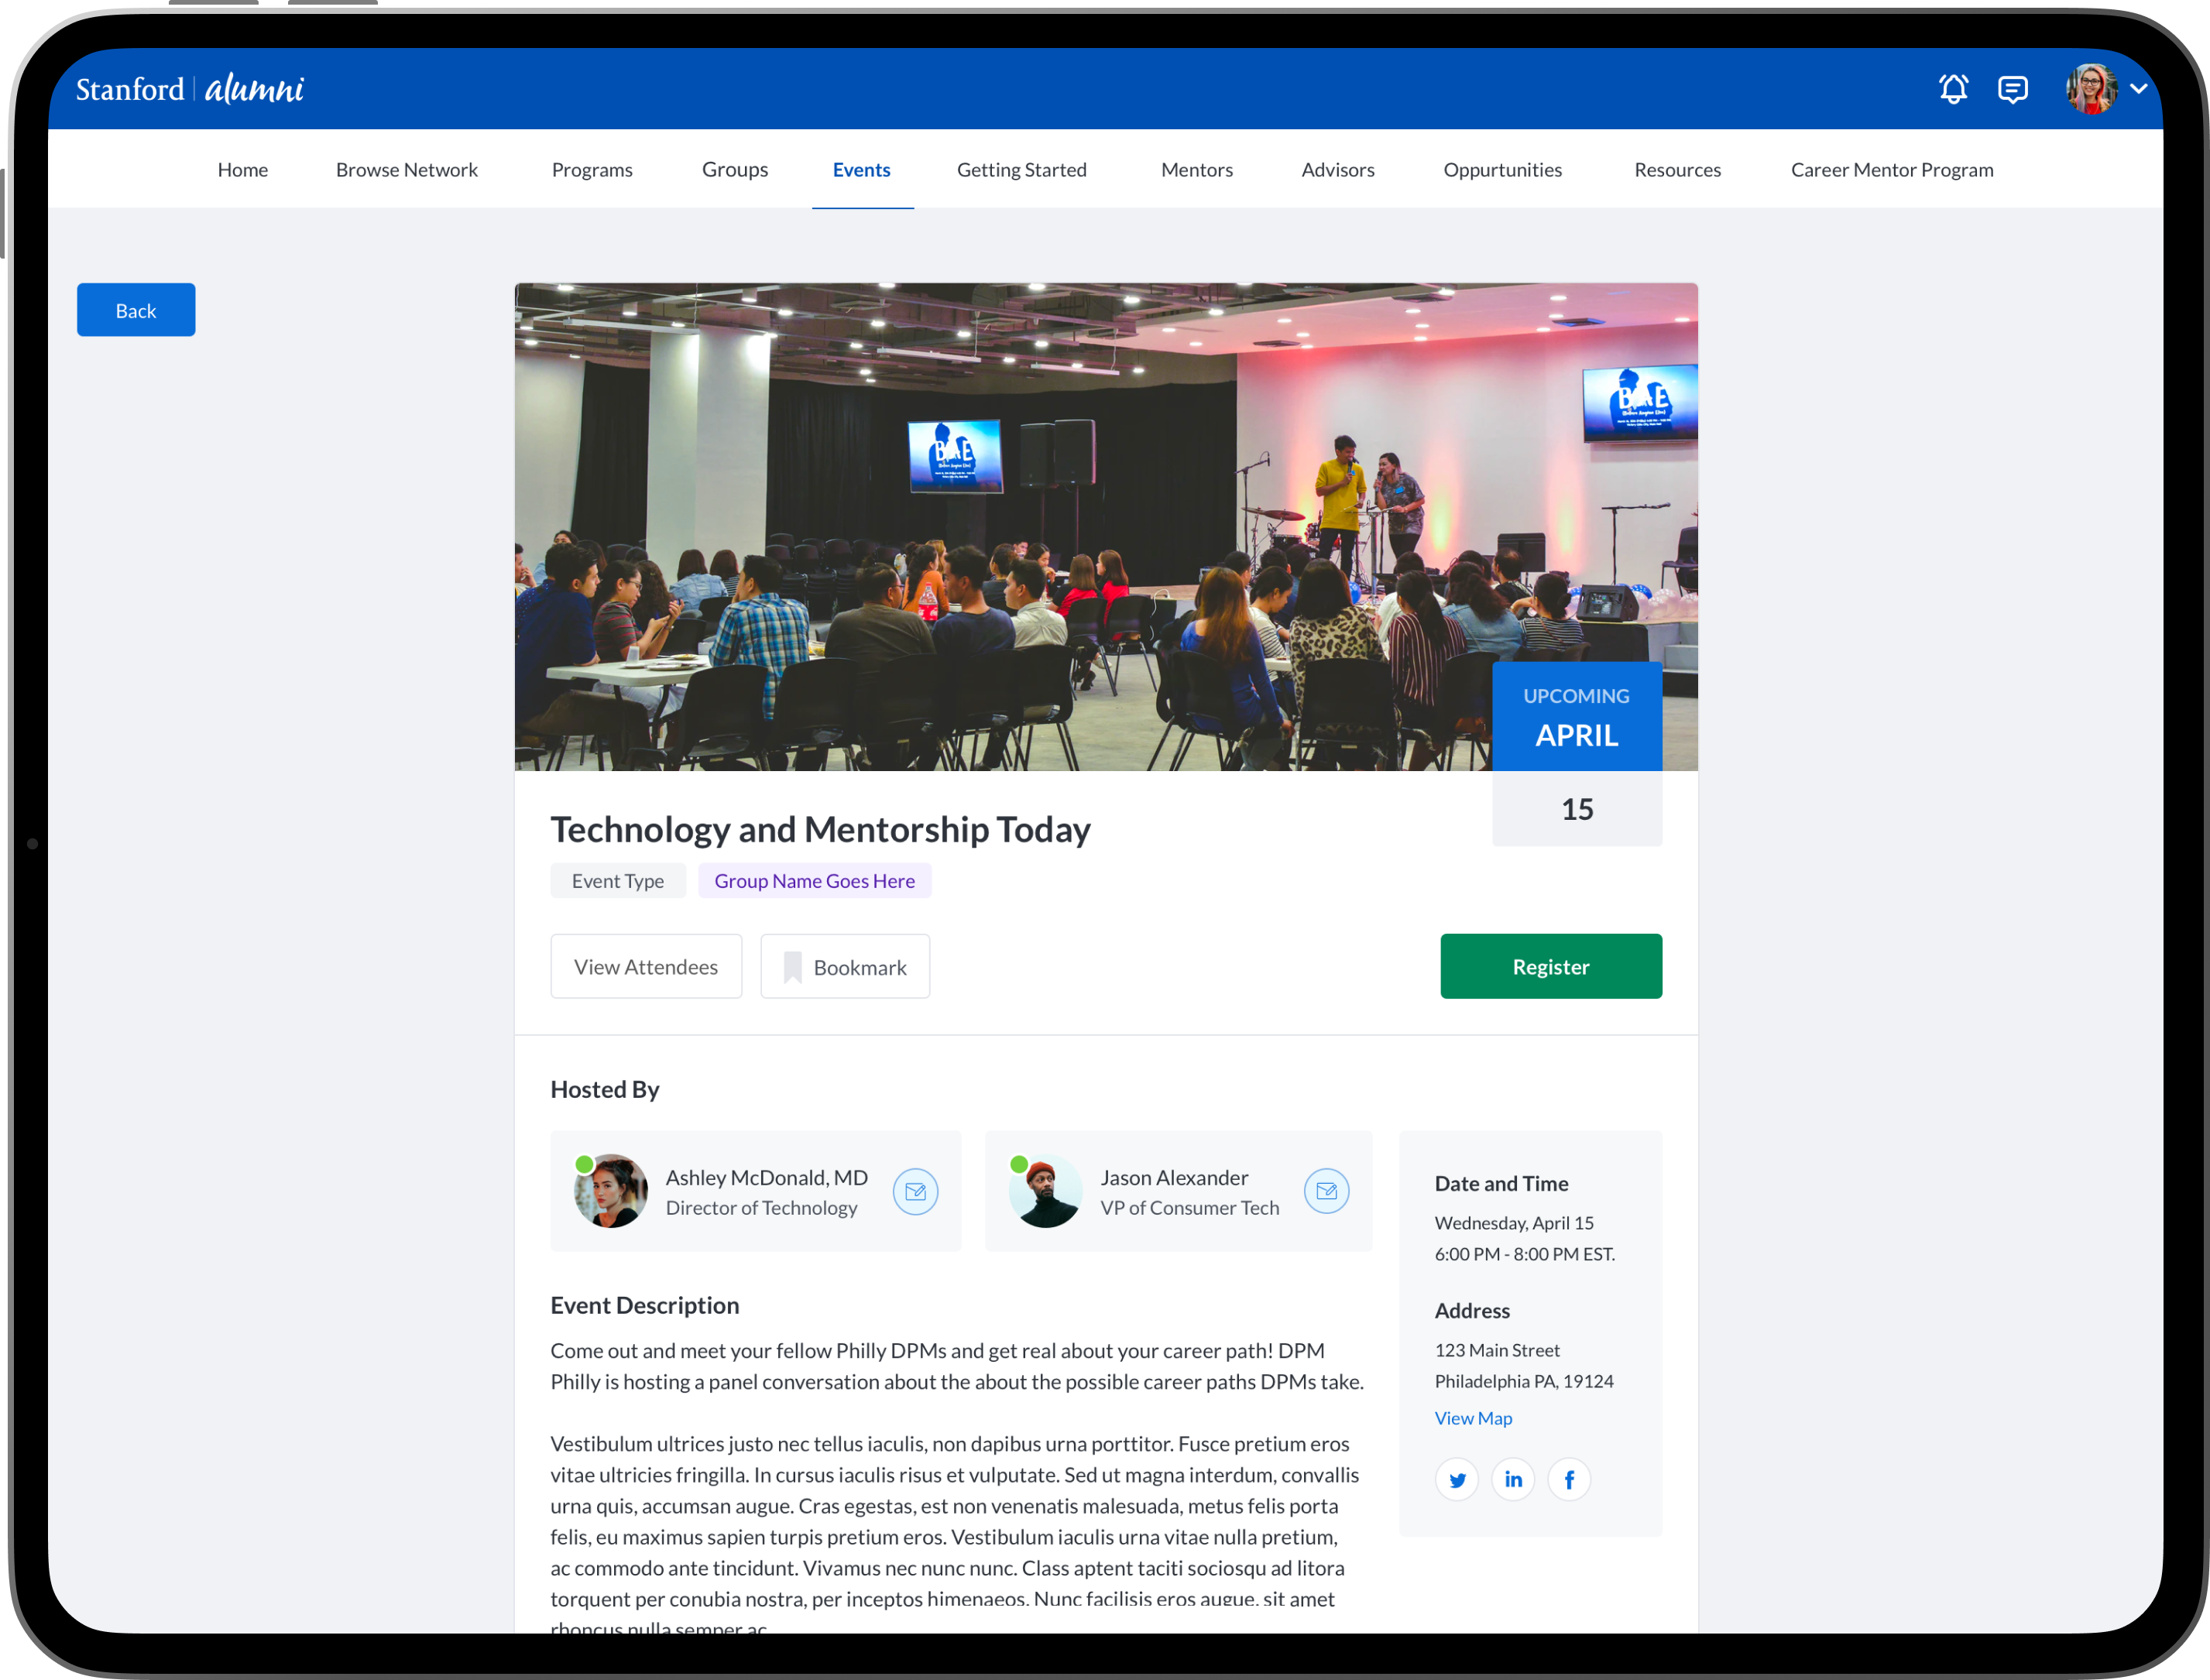Screen dimensions: 2210x1680
Task: Switch to the Mentors tab
Action: pyautogui.click(x=1196, y=170)
